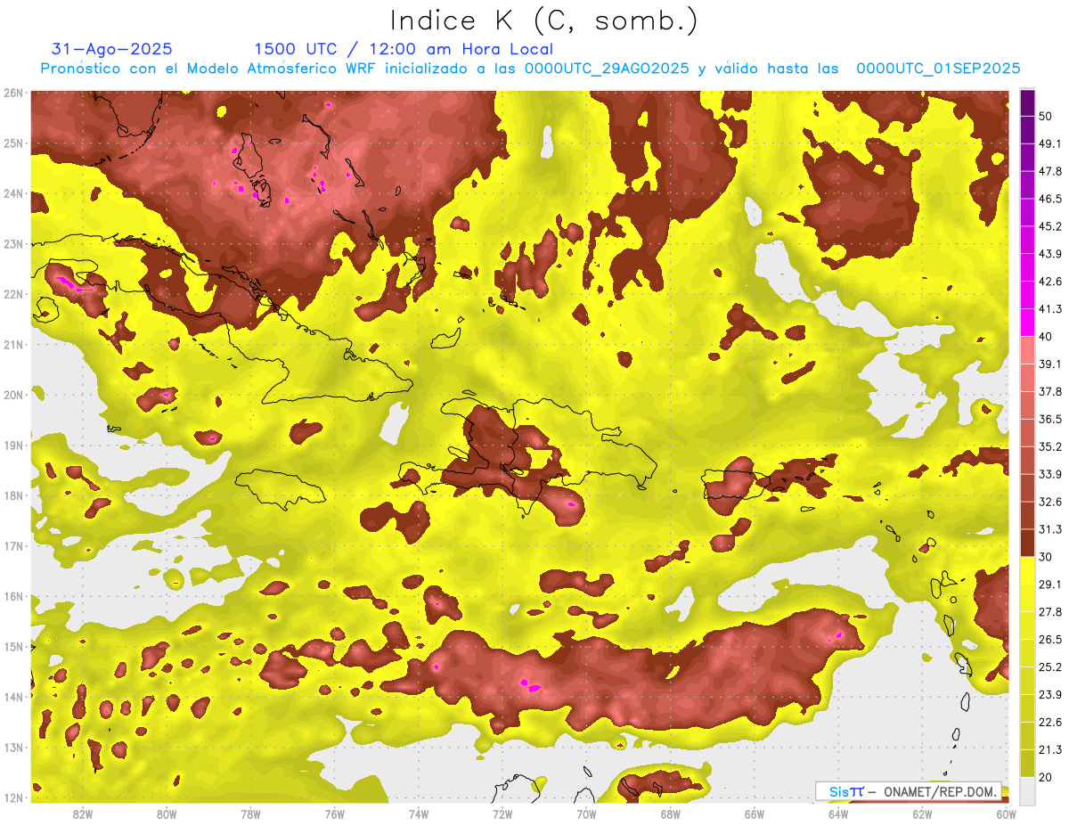
Task: Click the latitude label "12N"
Action: pos(13,797)
